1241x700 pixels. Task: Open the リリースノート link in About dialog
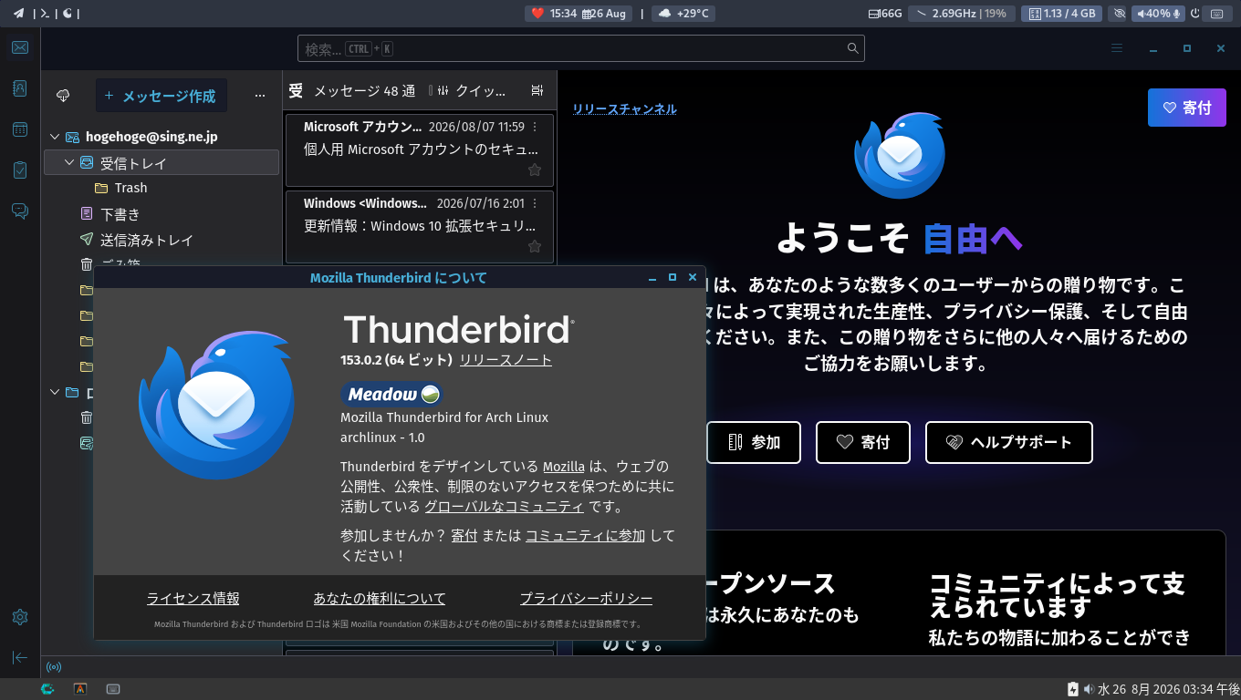pos(506,359)
